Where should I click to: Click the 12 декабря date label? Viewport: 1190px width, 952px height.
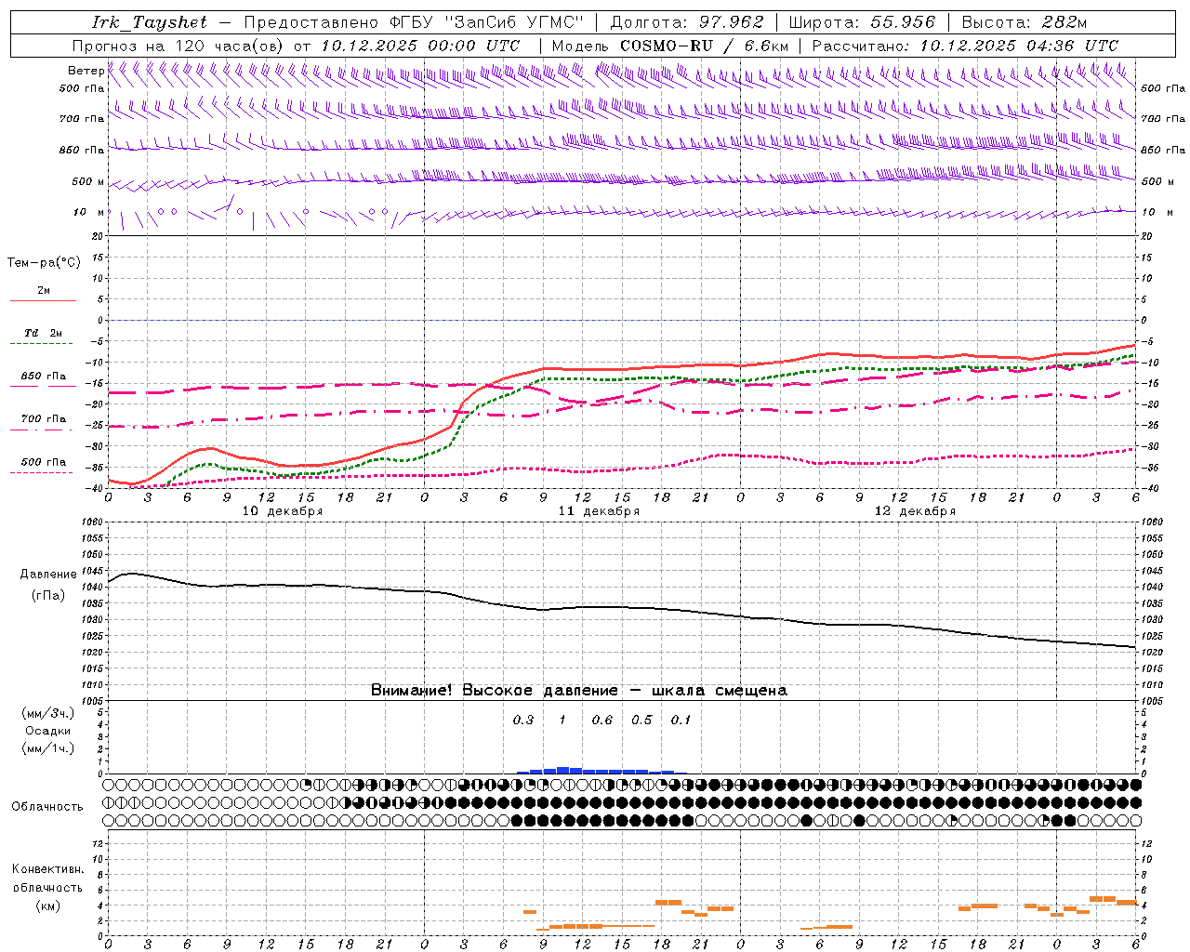point(915,511)
